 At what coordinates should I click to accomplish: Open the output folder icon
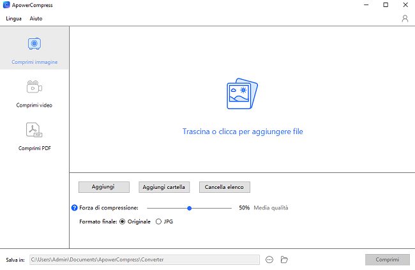pos(285,260)
